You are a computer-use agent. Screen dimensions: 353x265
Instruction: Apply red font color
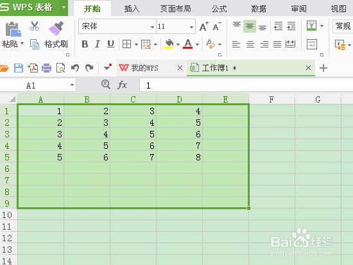click(x=188, y=44)
